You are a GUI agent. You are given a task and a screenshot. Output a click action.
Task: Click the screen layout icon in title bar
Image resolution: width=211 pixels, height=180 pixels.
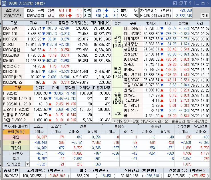coord(175,3)
